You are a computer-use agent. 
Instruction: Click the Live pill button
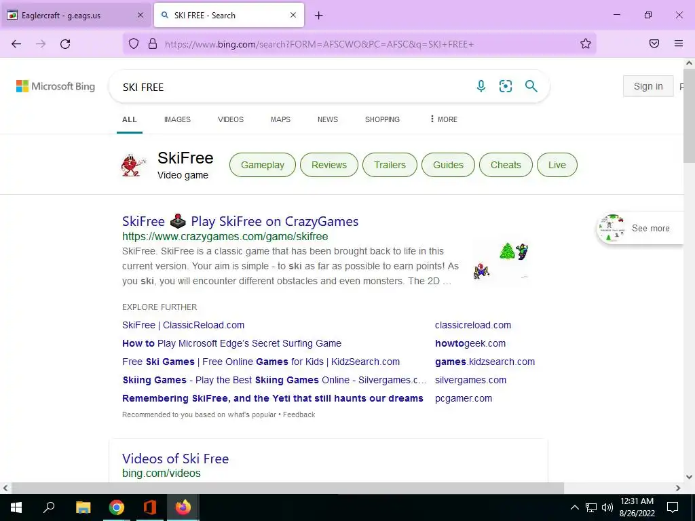coord(557,165)
